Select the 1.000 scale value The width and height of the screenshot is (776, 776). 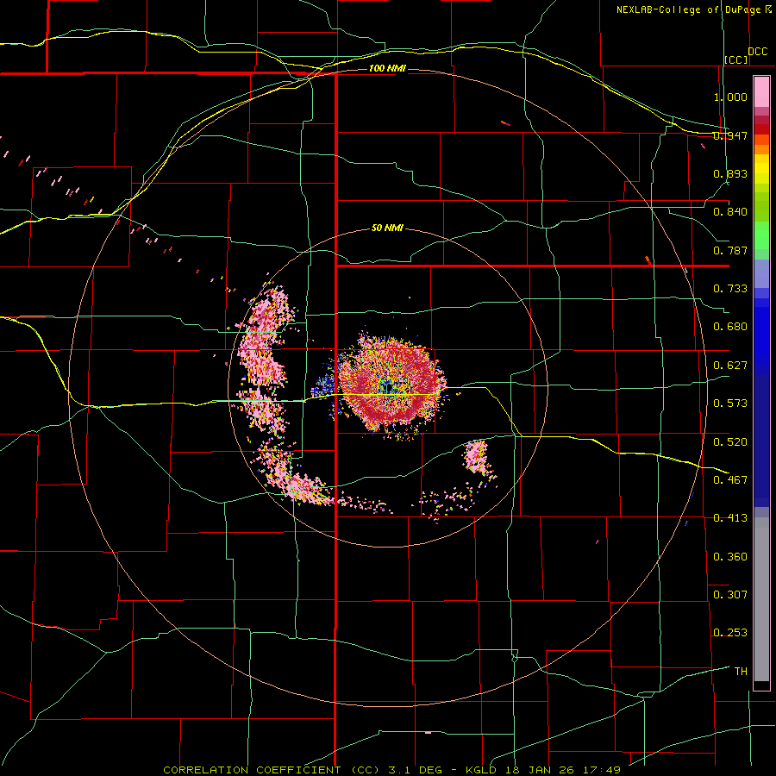click(x=730, y=97)
